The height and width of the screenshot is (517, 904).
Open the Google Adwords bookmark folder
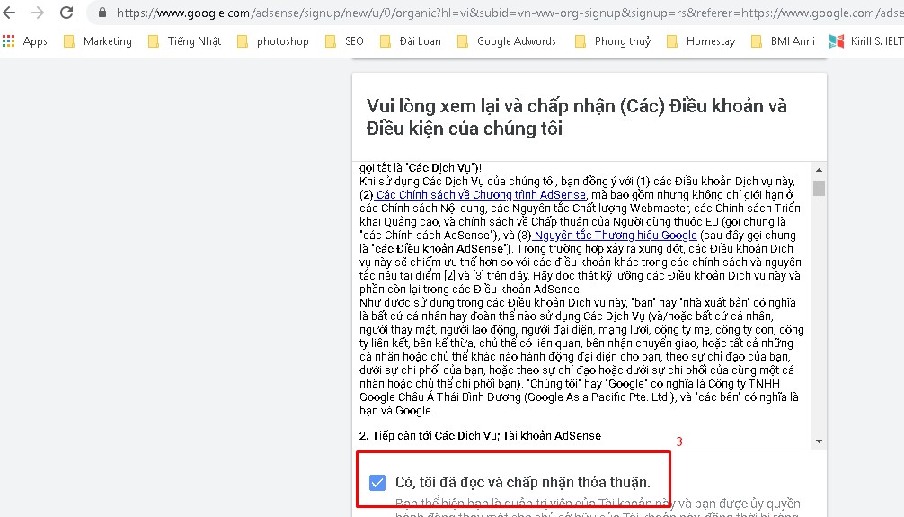(x=508, y=41)
